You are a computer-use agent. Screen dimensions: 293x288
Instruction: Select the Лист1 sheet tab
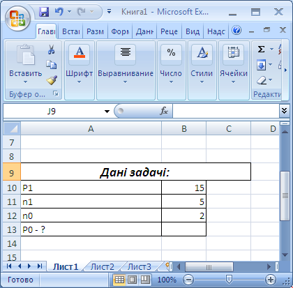point(66,266)
